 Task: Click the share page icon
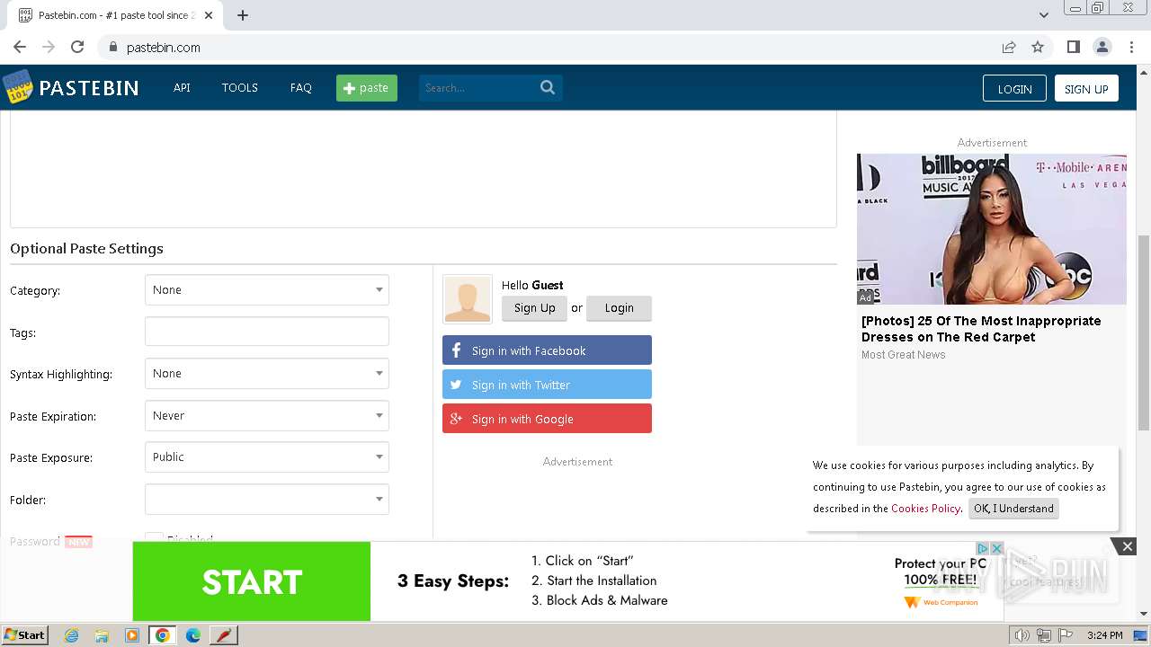[1009, 47]
